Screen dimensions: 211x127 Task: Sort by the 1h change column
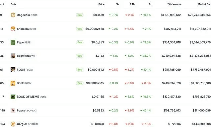click(x=117, y=4)
